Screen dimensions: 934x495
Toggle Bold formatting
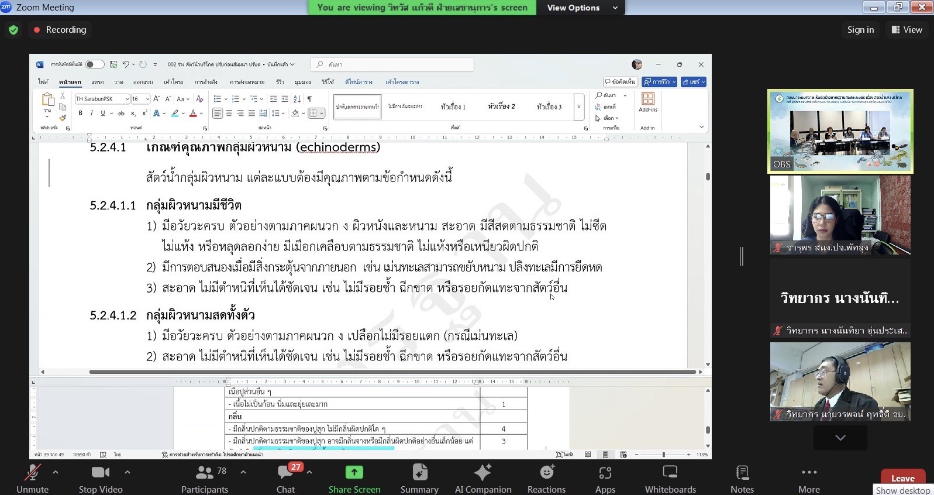[x=80, y=114]
